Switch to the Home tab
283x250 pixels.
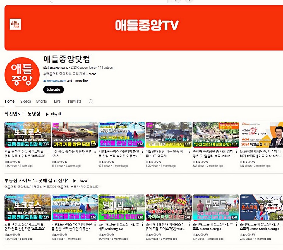point(10,101)
